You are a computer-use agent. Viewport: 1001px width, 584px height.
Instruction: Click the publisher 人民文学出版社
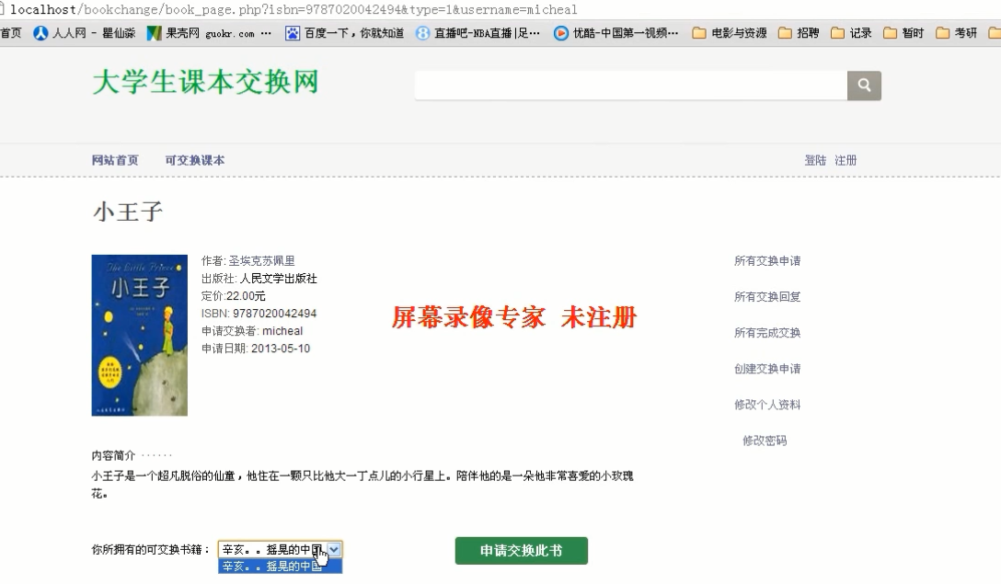pyautogui.click(x=279, y=279)
